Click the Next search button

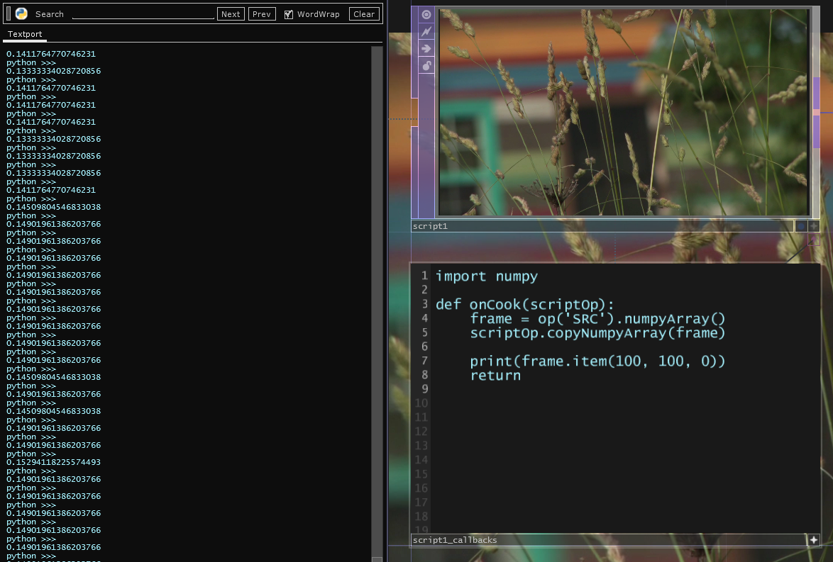coord(231,14)
